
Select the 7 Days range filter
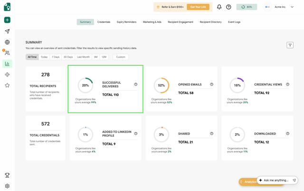coord(56,57)
